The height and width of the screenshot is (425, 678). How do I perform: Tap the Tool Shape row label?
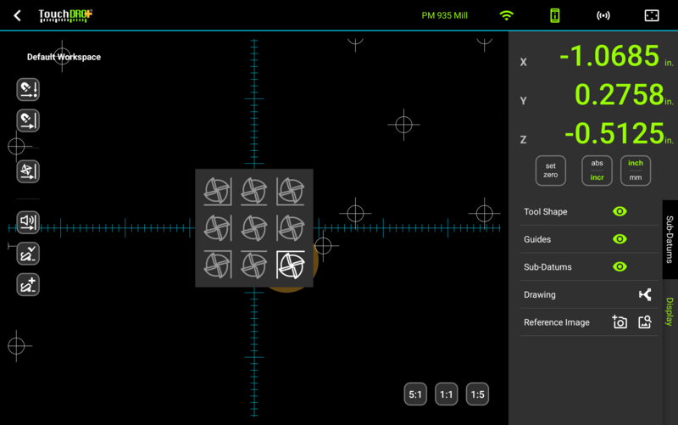(545, 211)
